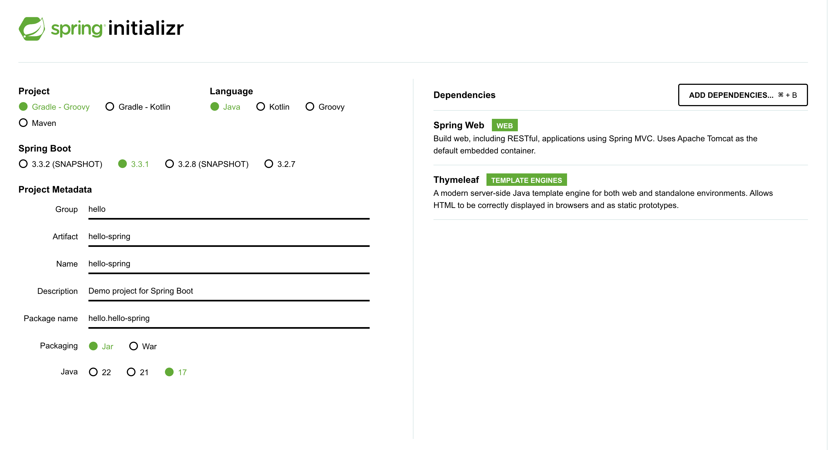Click the Packaging label
Screen dimensions: 828x450
coord(59,346)
